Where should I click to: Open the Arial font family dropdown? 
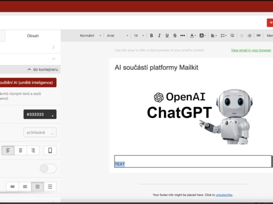point(117,35)
